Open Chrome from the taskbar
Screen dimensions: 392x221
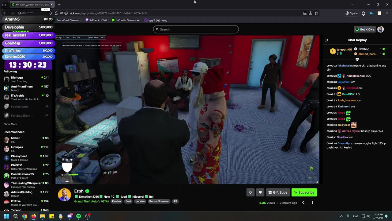24,216
